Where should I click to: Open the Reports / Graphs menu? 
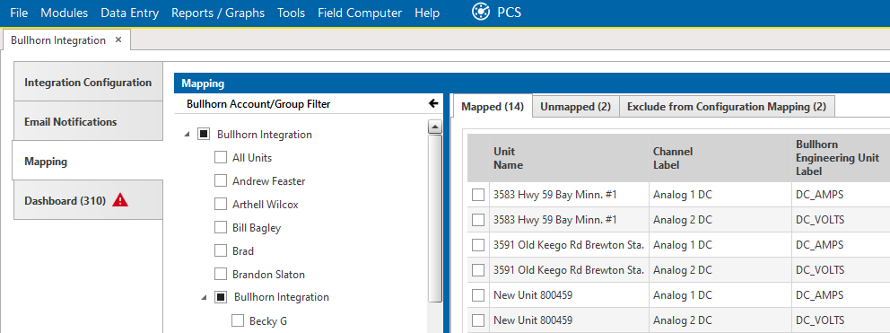pos(218,13)
